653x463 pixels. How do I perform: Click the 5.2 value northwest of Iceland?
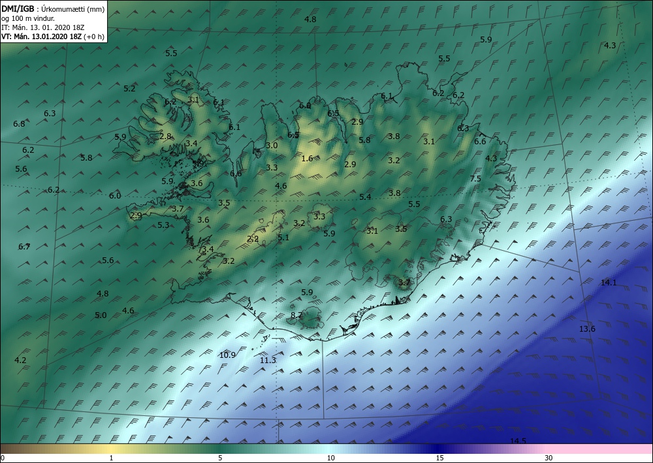coord(129,88)
